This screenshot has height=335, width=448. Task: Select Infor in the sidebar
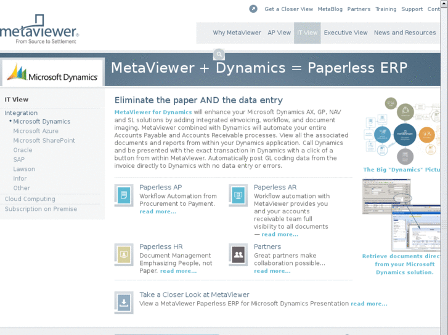click(x=20, y=178)
